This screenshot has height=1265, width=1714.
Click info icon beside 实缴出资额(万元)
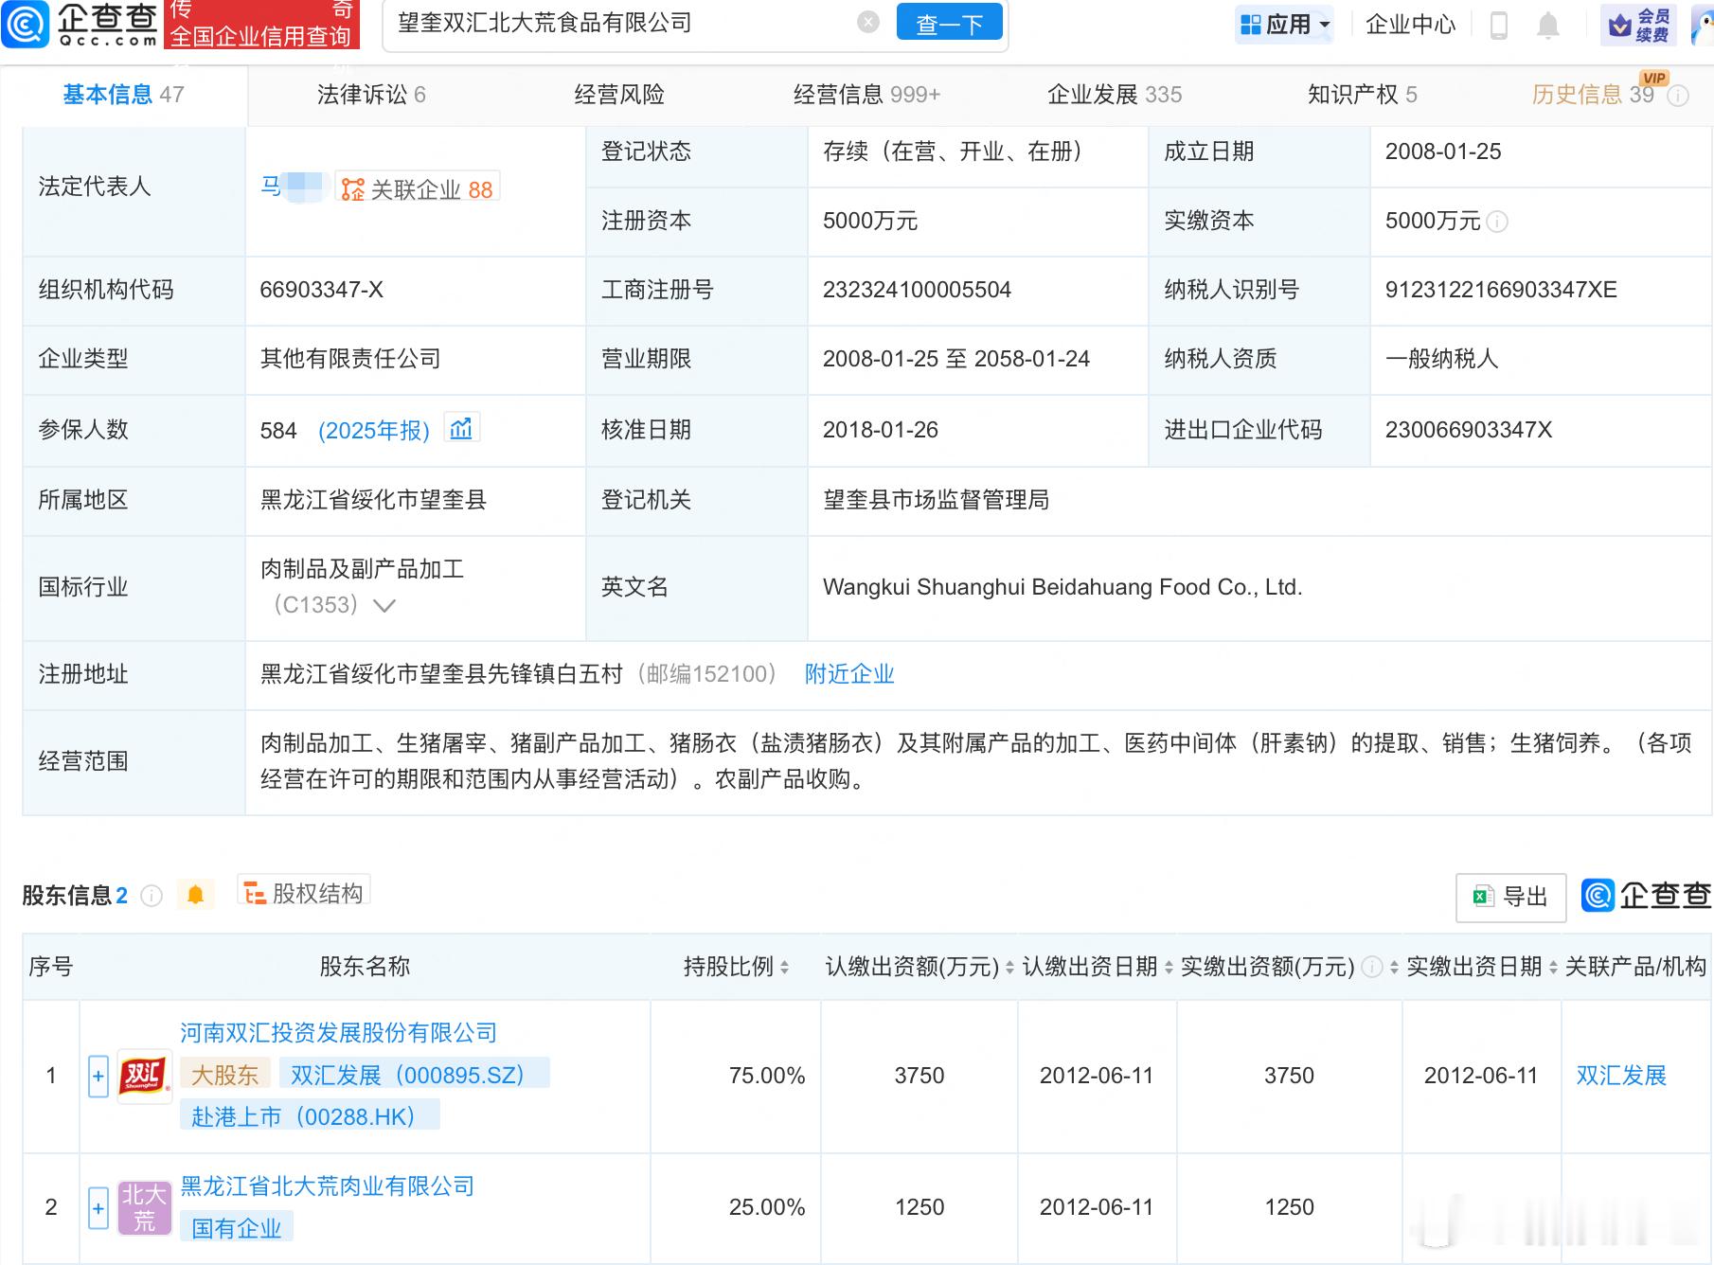click(1371, 968)
